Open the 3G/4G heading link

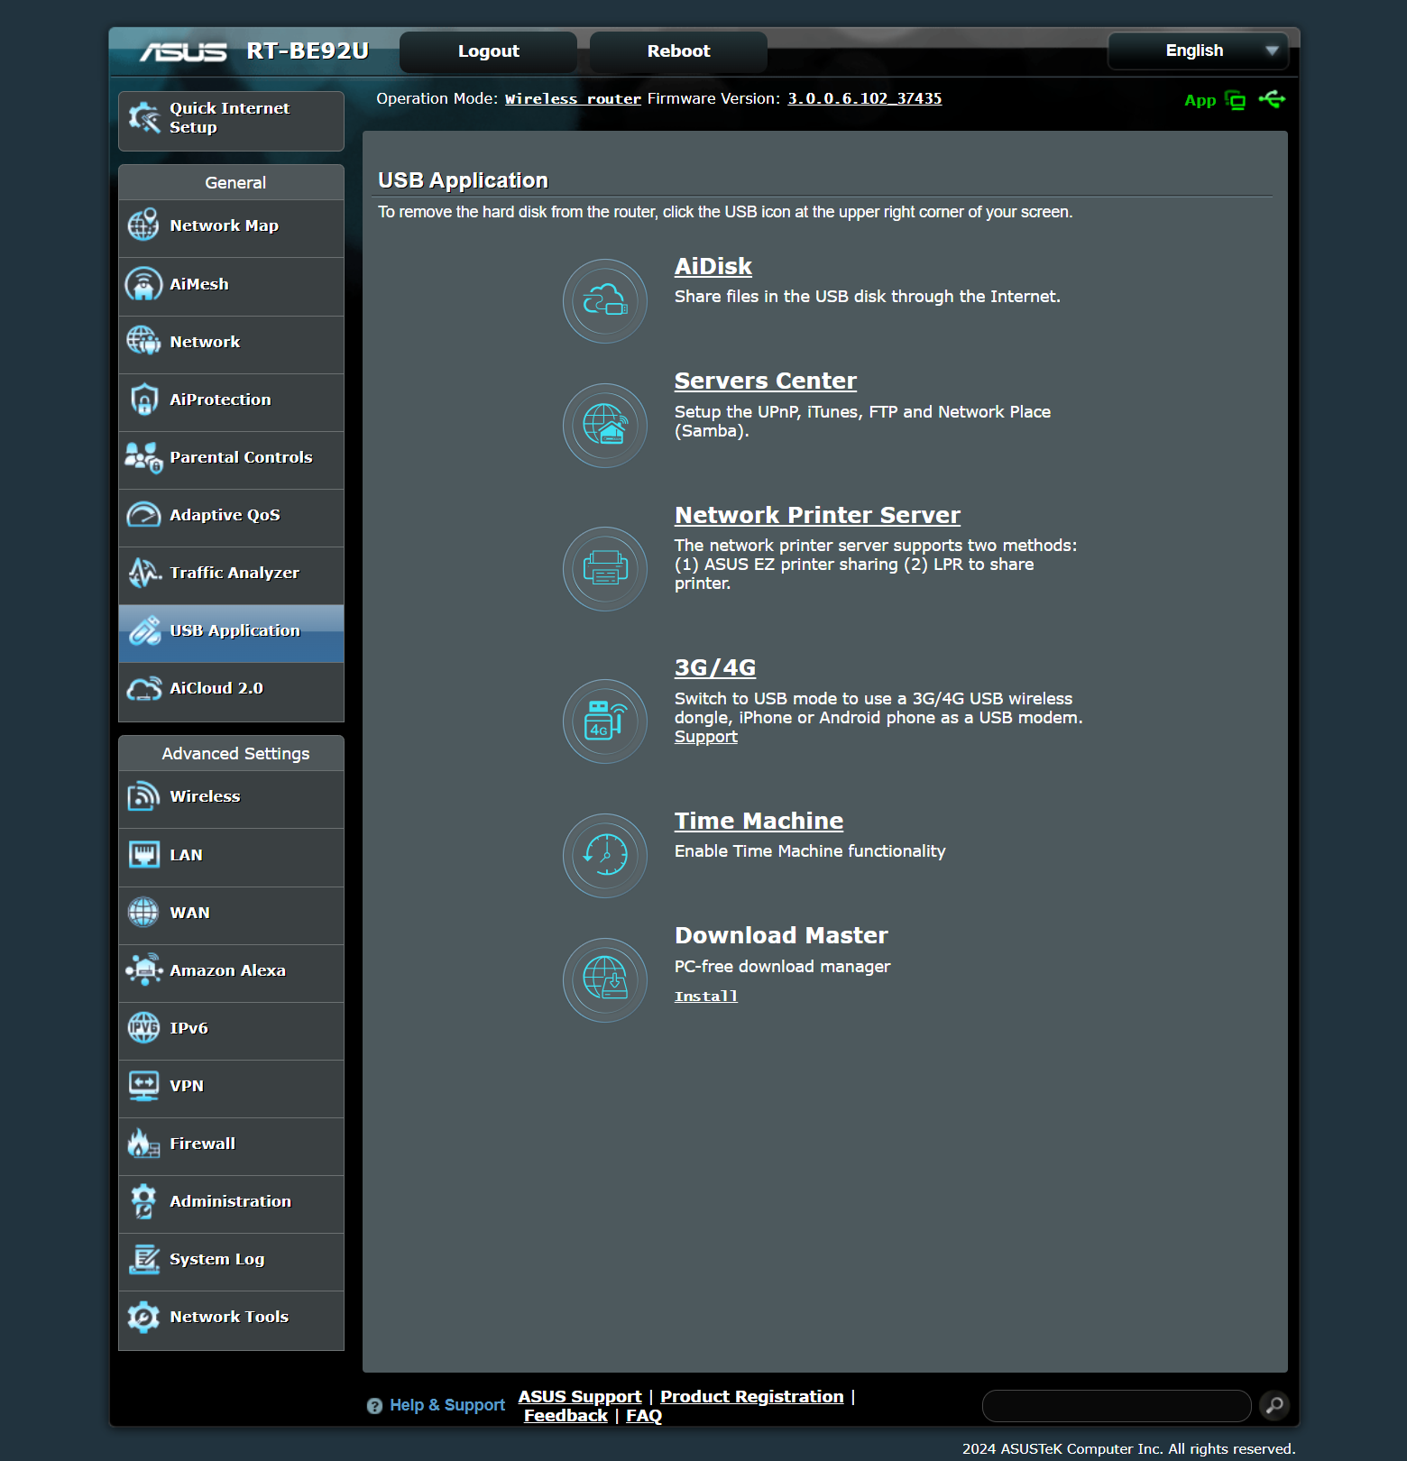pos(715,667)
